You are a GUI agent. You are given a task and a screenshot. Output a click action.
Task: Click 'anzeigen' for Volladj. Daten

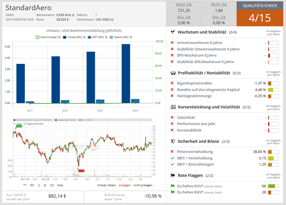(x=124, y=186)
